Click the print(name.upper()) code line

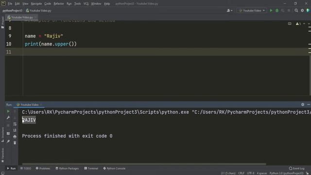pyautogui.click(x=51, y=44)
